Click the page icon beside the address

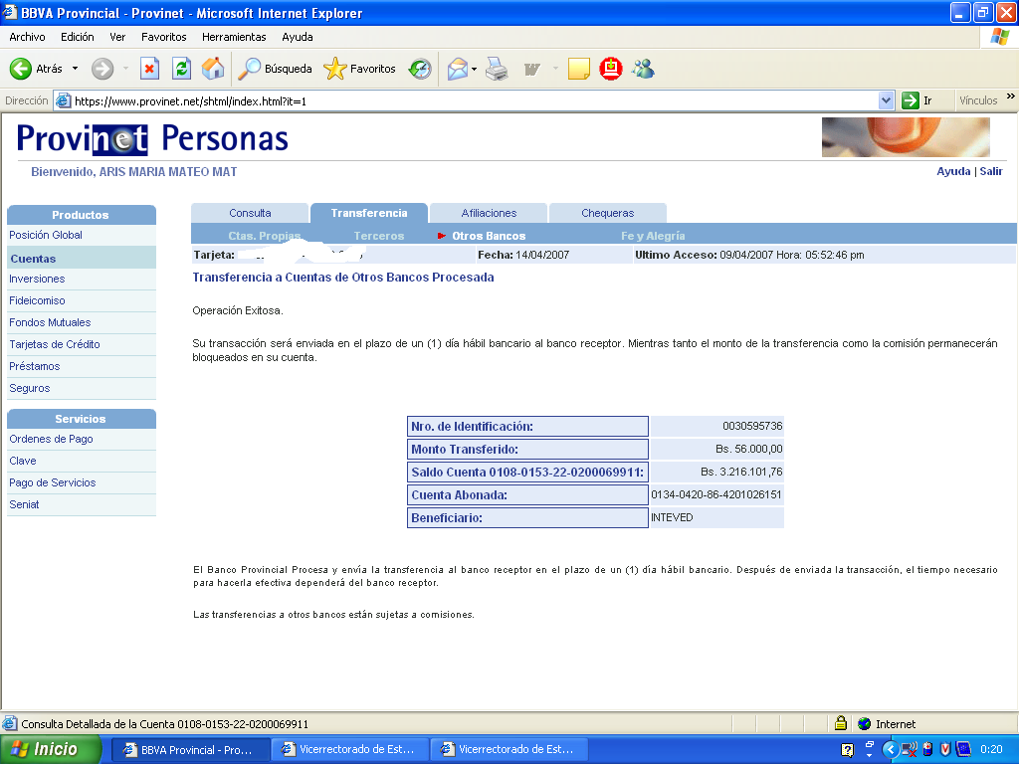[63, 100]
